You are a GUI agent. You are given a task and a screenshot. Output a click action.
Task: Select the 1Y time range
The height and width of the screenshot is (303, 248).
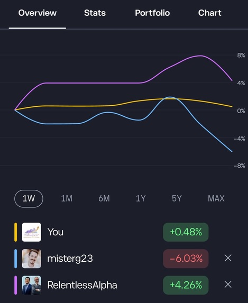(141, 199)
